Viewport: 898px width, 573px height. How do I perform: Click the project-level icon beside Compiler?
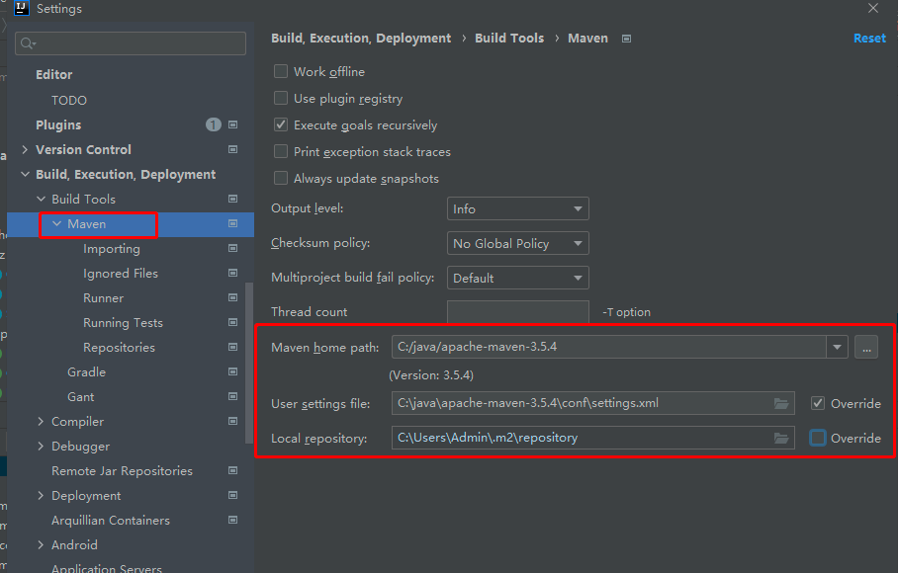[x=233, y=422]
